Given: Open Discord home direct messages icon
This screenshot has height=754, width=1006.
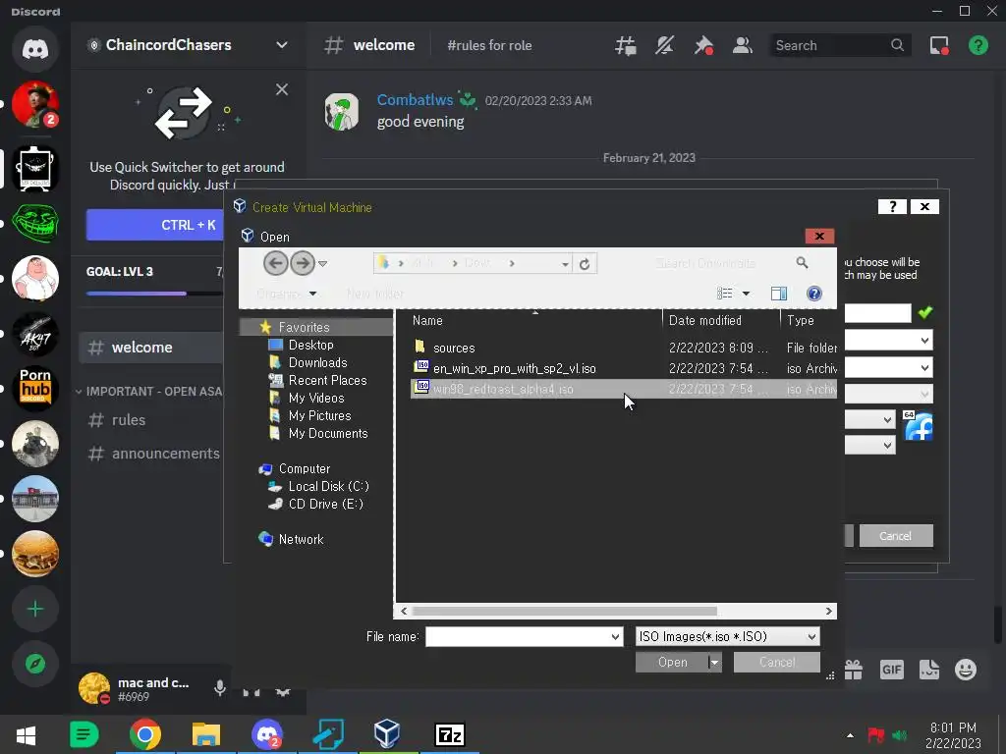Looking at the screenshot, I should pos(35,49).
